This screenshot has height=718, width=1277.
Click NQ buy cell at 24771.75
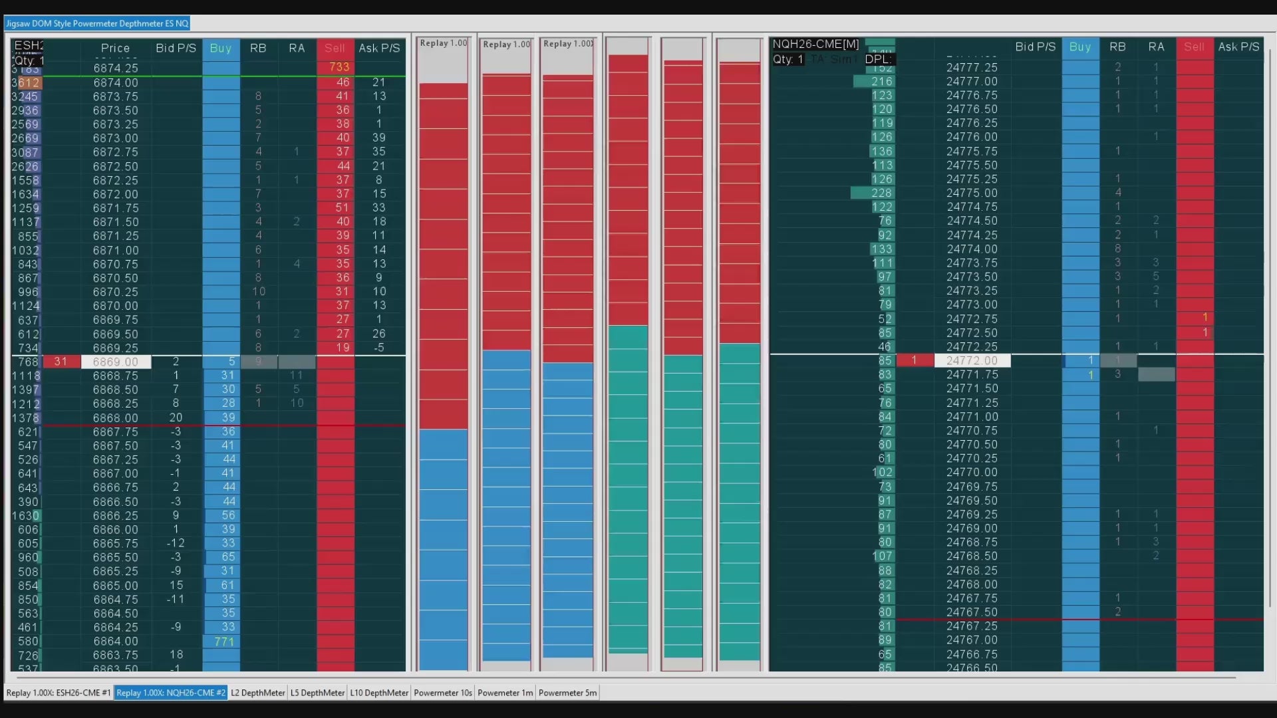pos(1080,374)
